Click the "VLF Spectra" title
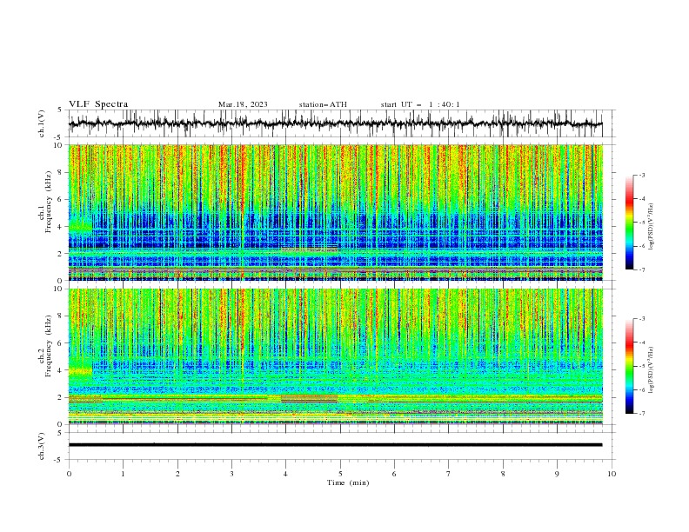Viewport: 689px width, 532px height. coord(98,104)
